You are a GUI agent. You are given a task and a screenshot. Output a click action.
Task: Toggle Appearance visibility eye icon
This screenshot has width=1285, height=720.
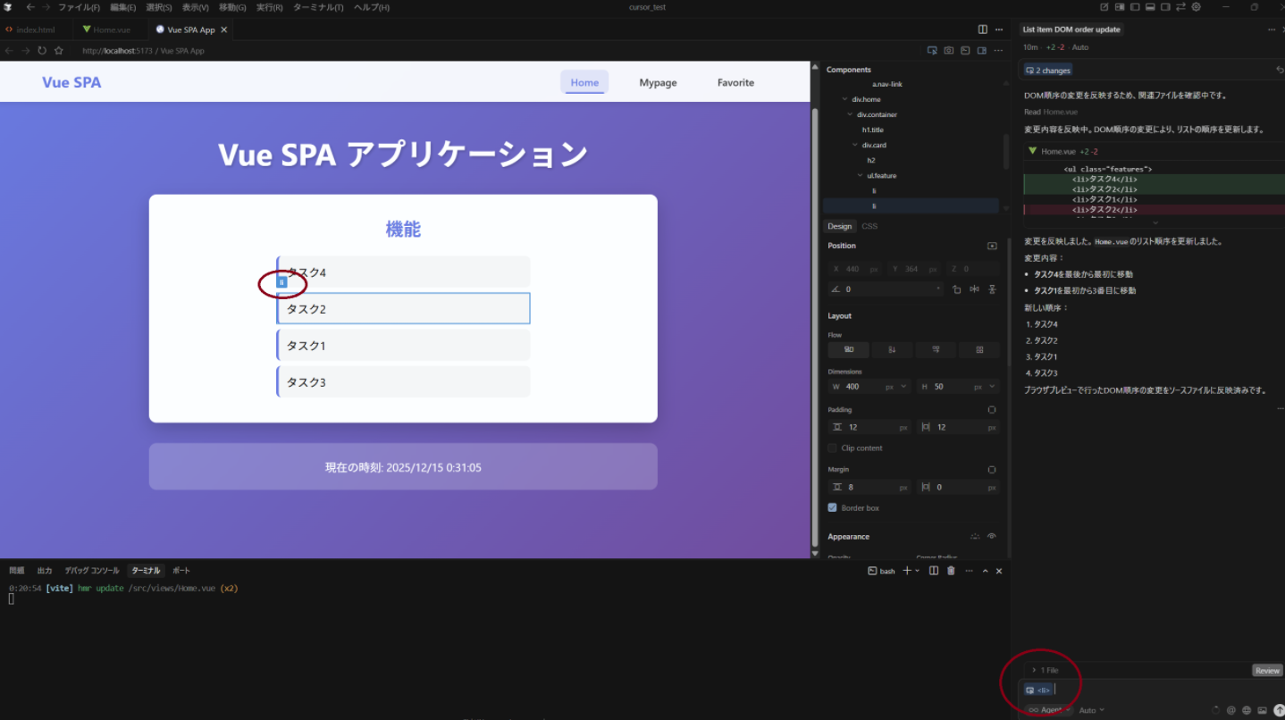point(992,537)
